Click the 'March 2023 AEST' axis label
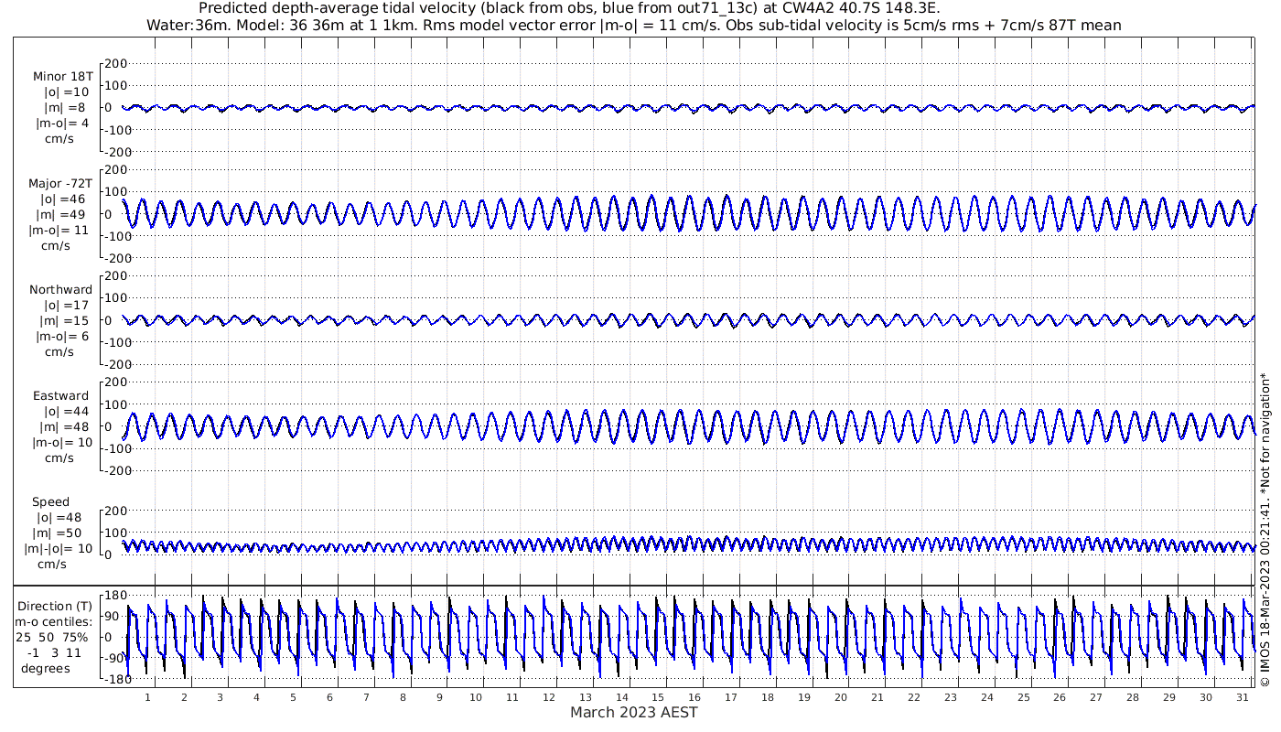1281x732 pixels. (x=634, y=712)
